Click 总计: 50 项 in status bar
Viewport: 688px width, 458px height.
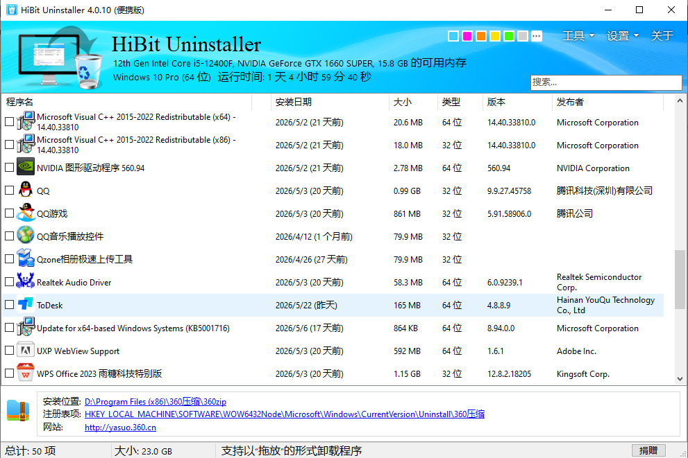31,450
